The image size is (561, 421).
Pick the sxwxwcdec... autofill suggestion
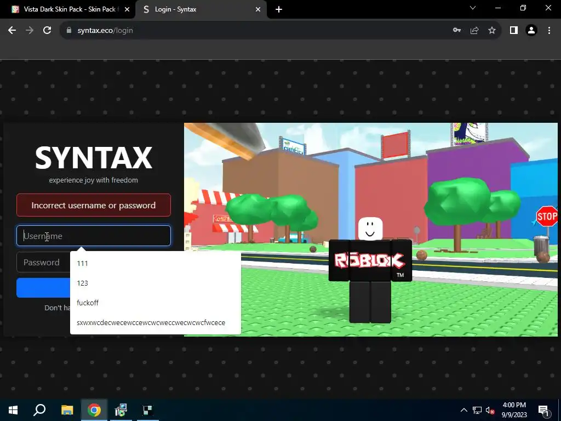155,322
